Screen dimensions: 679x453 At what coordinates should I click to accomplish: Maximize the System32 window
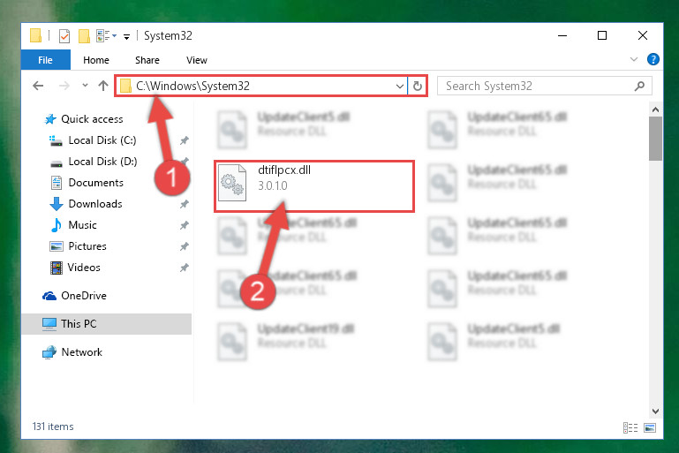click(x=602, y=35)
